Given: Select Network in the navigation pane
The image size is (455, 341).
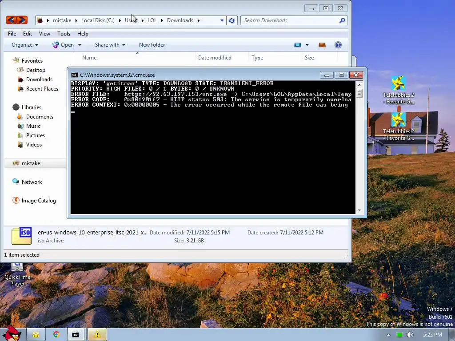Looking at the screenshot, I should click(x=32, y=182).
